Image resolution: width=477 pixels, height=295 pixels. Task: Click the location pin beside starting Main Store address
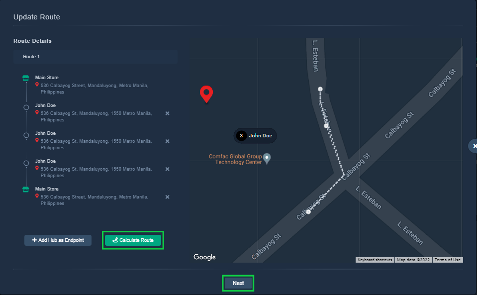click(x=37, y=85)
